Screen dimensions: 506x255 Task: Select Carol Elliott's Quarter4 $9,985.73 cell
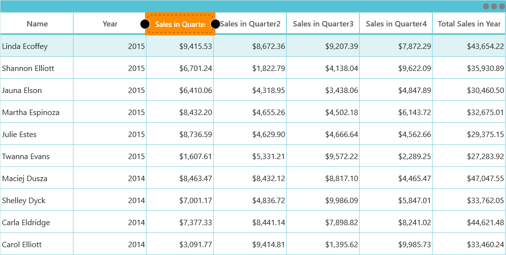tap(396, 244)
